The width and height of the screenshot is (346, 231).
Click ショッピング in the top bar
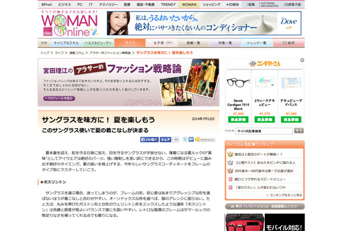(x=212, y=5)
